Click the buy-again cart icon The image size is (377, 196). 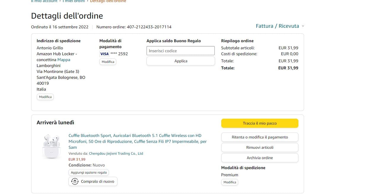75,181
